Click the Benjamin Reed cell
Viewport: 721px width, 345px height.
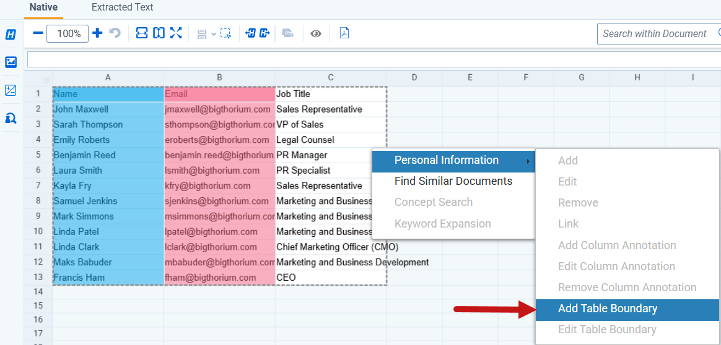pyautogui.click(x=108, y=155)
